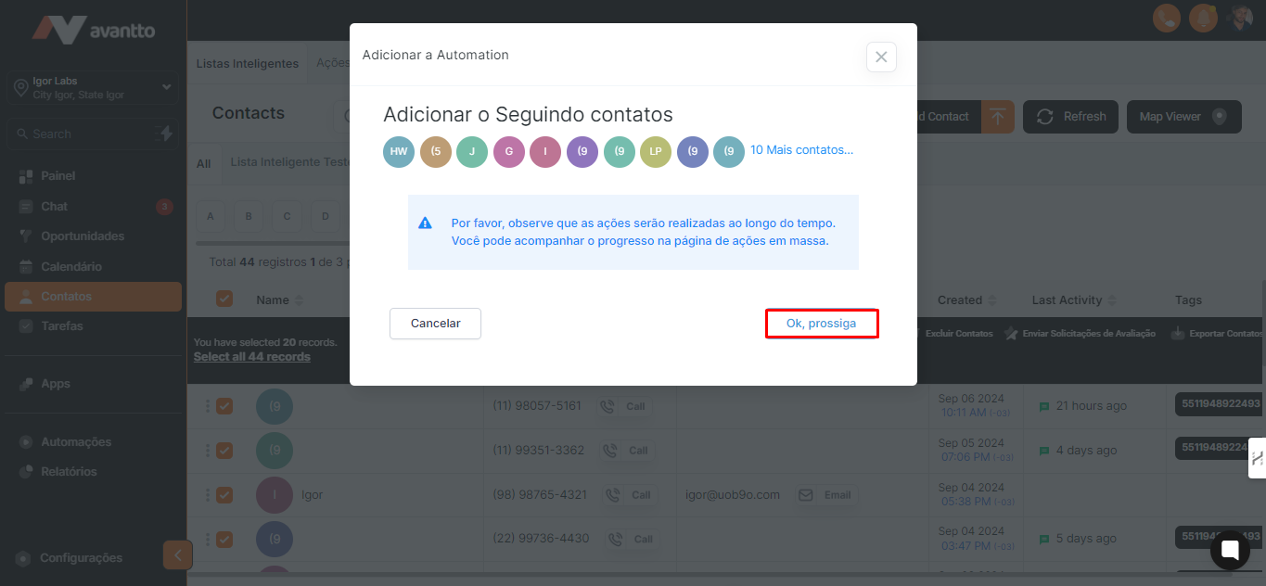Viewport: 1266px width, 586px height.
Task: Sort by the Created column arrows
Action: (992, 300)
